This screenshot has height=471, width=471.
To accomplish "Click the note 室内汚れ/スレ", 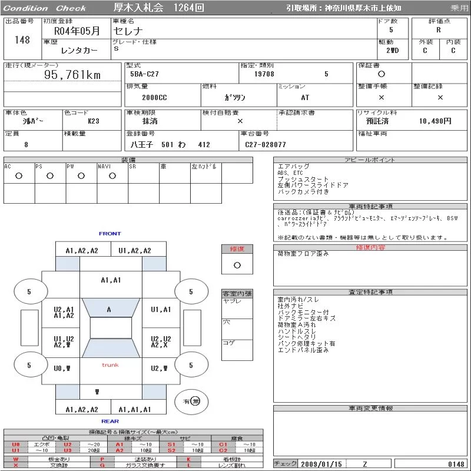I will point(298,300).
